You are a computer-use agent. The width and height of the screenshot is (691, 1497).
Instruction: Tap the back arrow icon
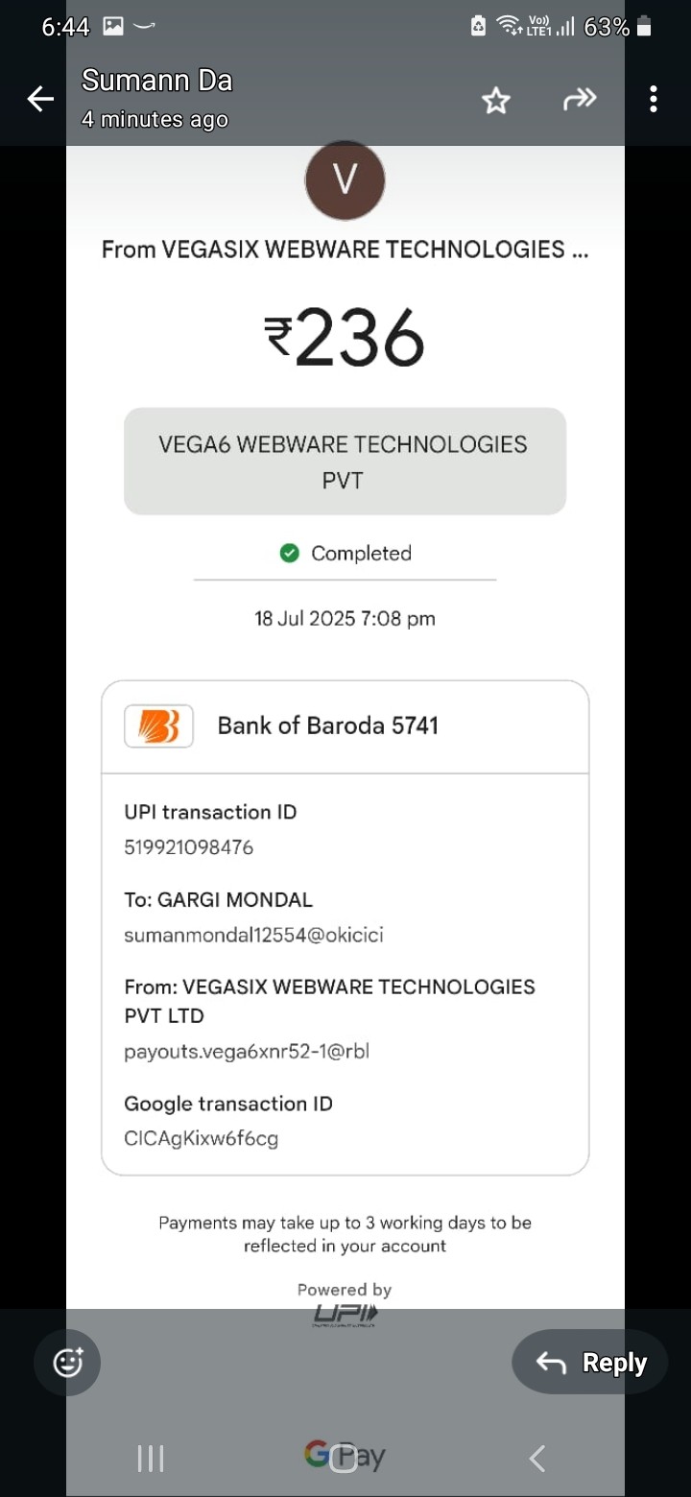[40, 99]
